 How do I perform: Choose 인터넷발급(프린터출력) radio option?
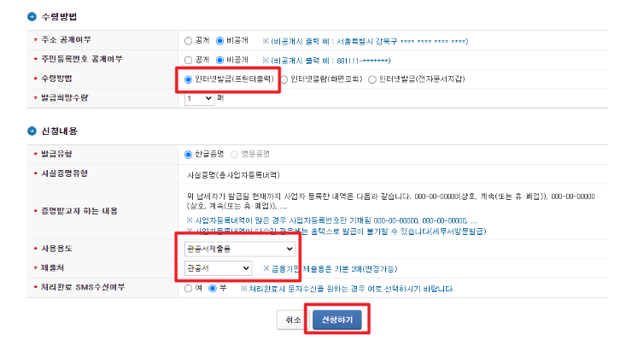[x=188, y=79]
